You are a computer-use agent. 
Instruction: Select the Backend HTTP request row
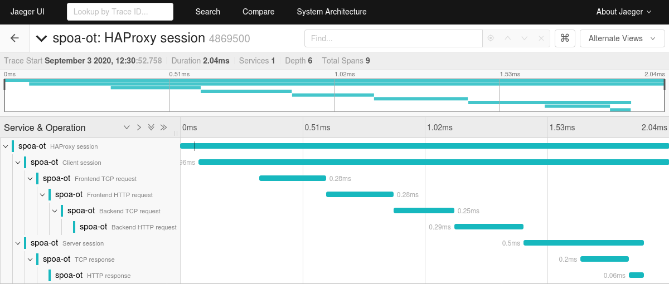click(128, 227)
